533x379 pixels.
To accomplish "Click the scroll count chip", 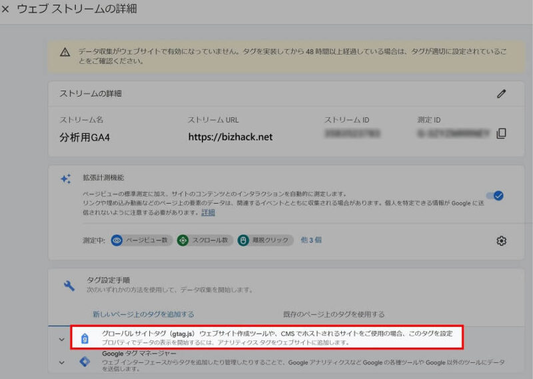I will click(x=205, y=240).
